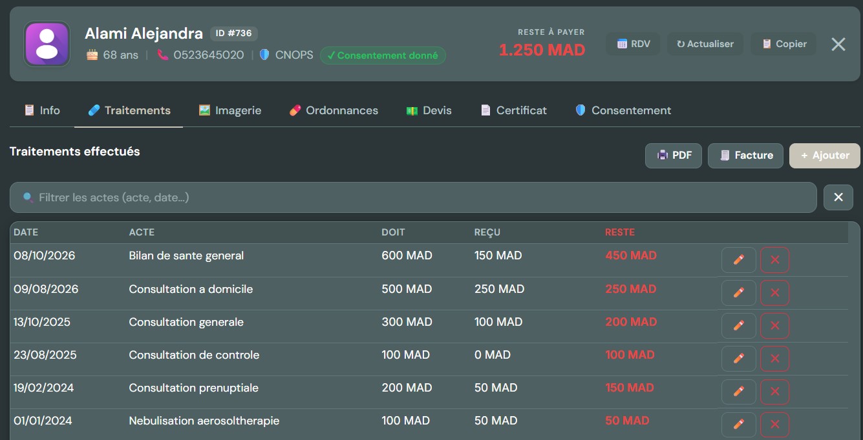Open the Consentement tab
The width and height of the screenshot is (863, 440).
[623, 110]
